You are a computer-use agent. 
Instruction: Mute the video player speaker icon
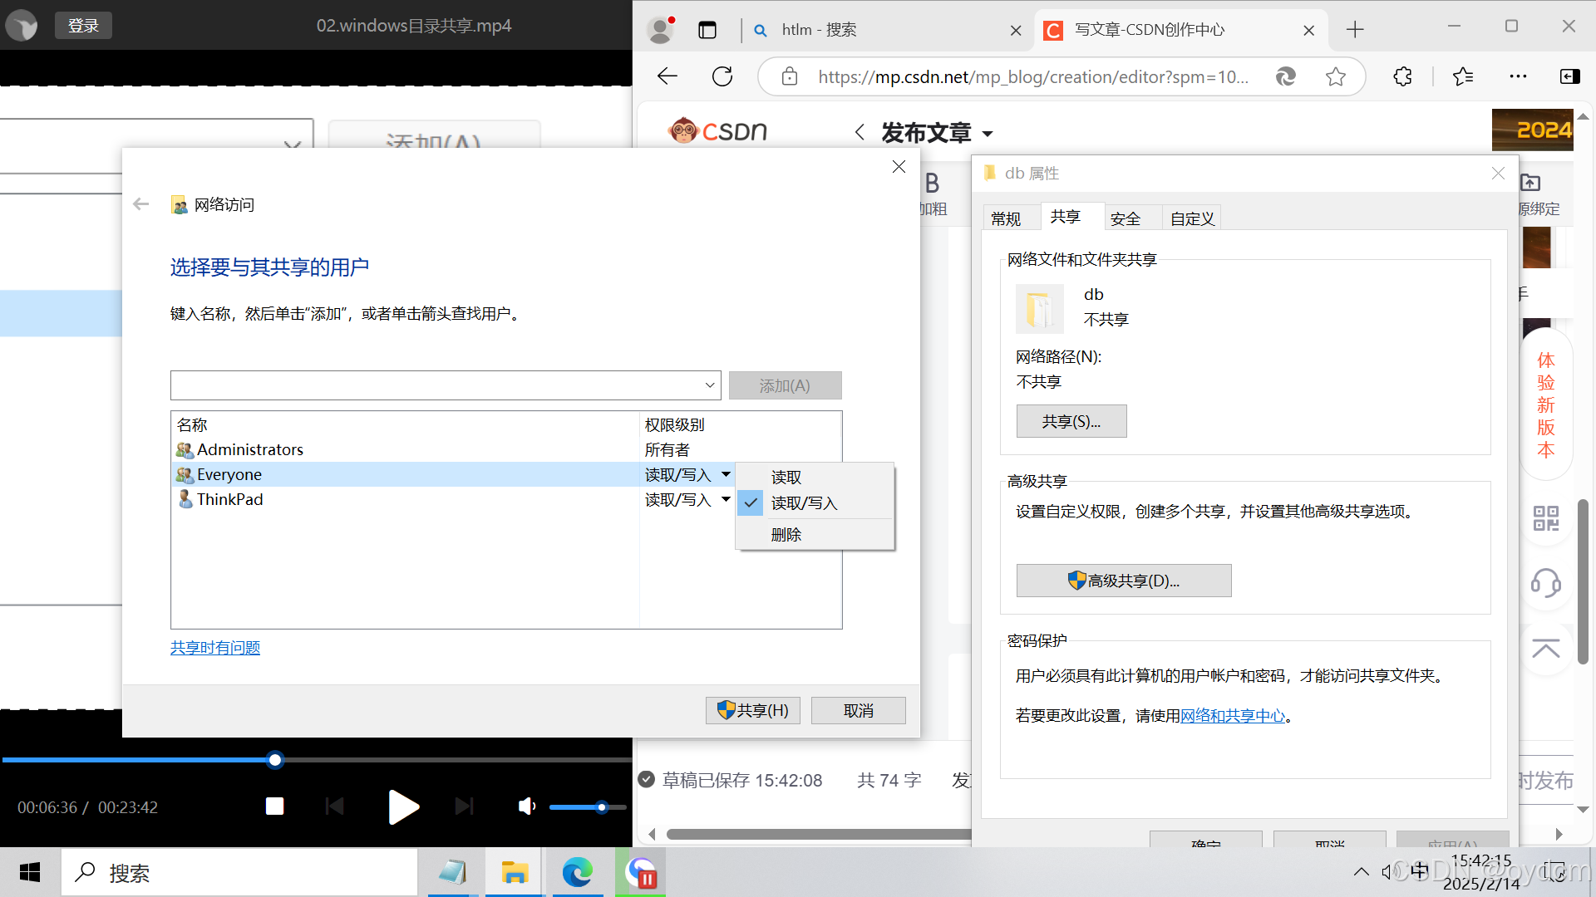(526, 806)
